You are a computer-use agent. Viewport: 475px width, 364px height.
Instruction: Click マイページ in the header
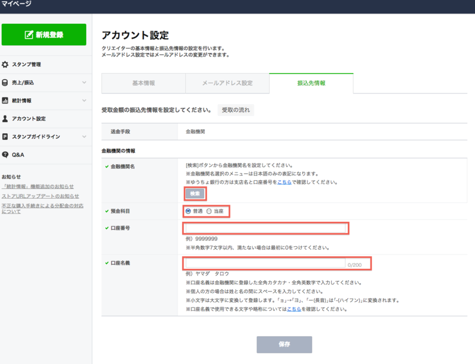16,4
